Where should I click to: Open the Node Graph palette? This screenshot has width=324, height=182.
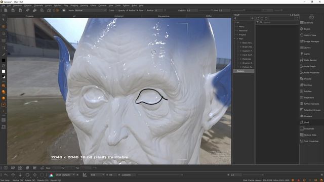point(308,66)
